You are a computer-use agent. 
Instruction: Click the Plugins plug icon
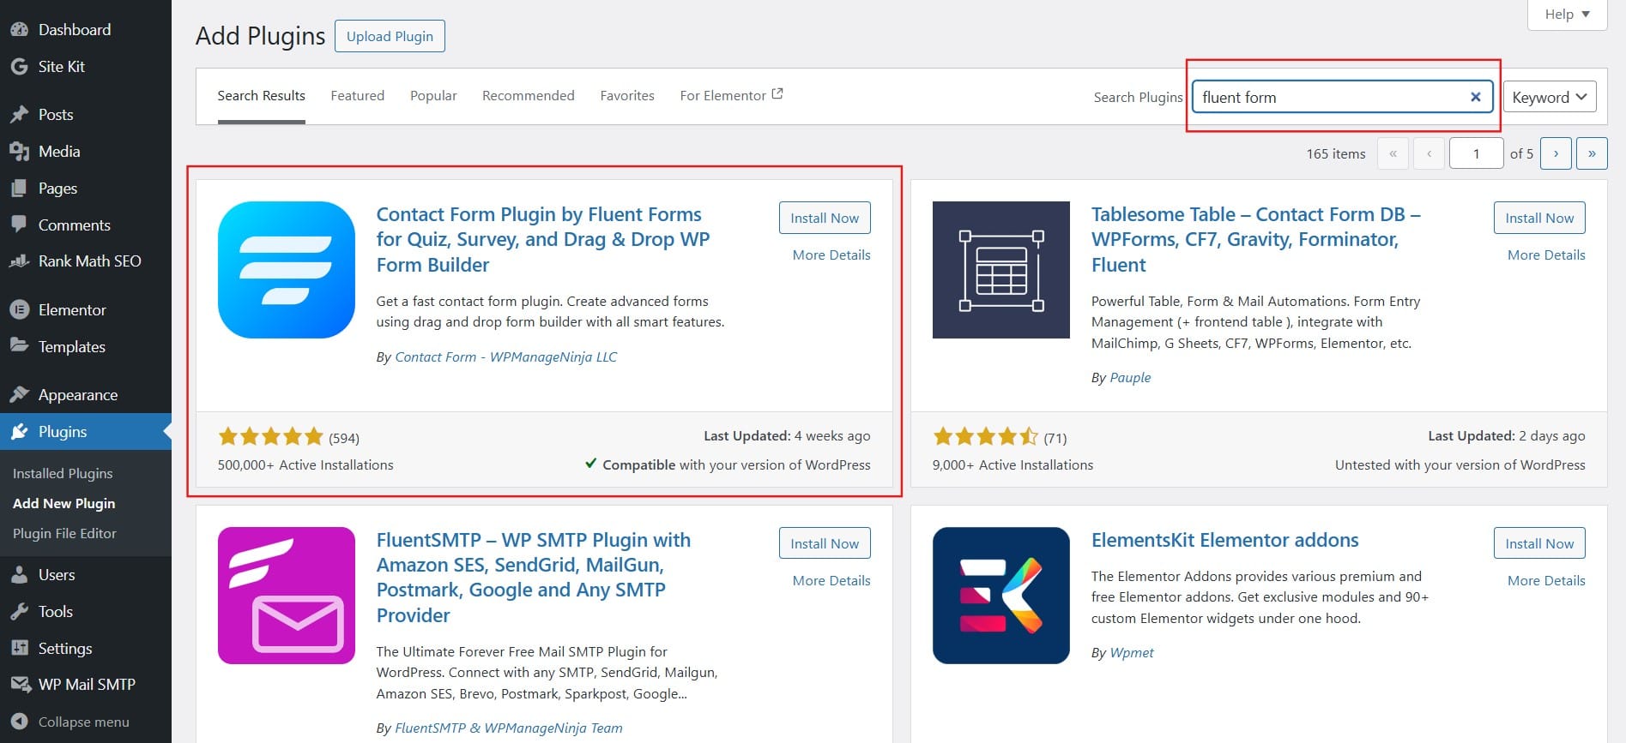click(20, 431)
